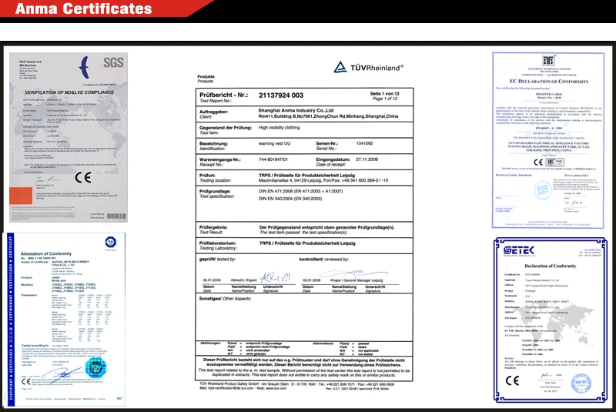
Task: Click the CE mark on SETEK declaration
Action: click(x=512, y=380)
